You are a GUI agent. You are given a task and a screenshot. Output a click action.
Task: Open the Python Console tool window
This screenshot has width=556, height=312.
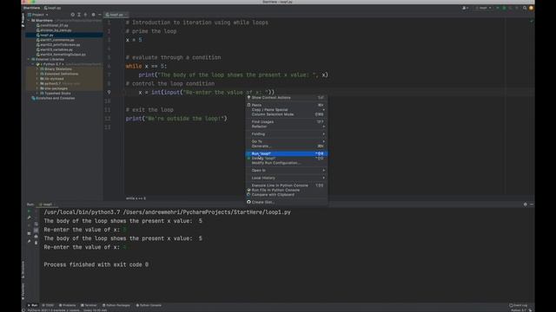pos(149,305)
